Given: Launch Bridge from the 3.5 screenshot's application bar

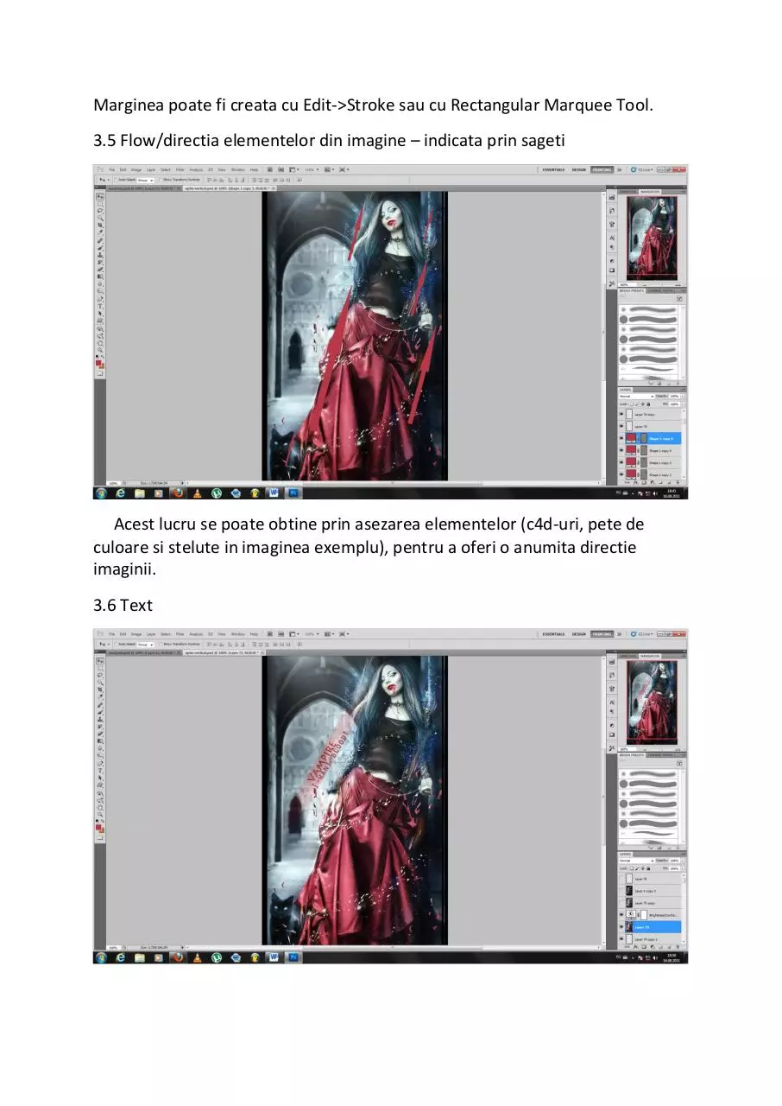Looking at the screenshot, I should click(269, 169).
